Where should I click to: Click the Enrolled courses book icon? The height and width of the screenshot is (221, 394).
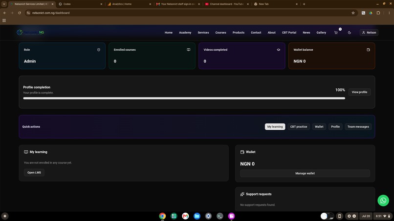click(x=189, y=50)
